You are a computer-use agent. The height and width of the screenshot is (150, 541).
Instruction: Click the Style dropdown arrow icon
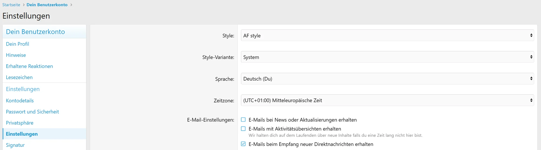tap(531, 35)
